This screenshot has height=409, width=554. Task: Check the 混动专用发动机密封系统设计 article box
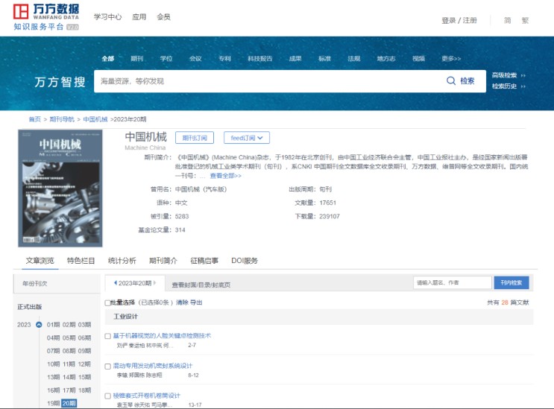coord(108,367)
